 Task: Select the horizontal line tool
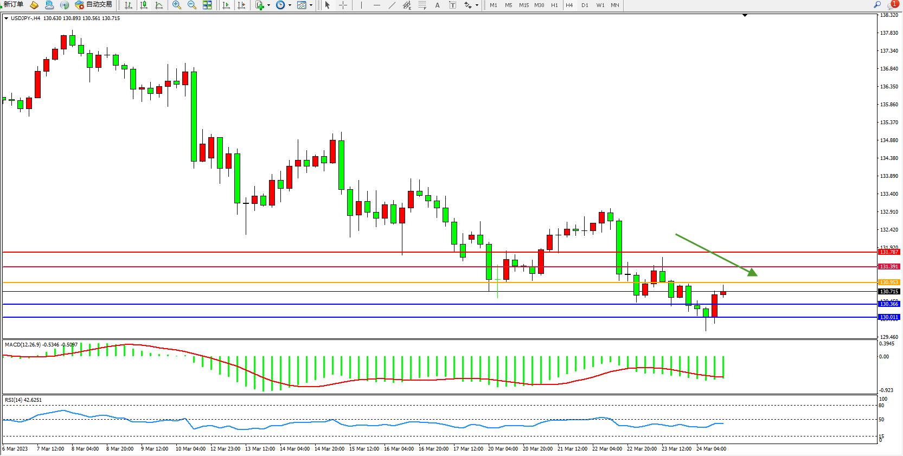tap(377, 5)
